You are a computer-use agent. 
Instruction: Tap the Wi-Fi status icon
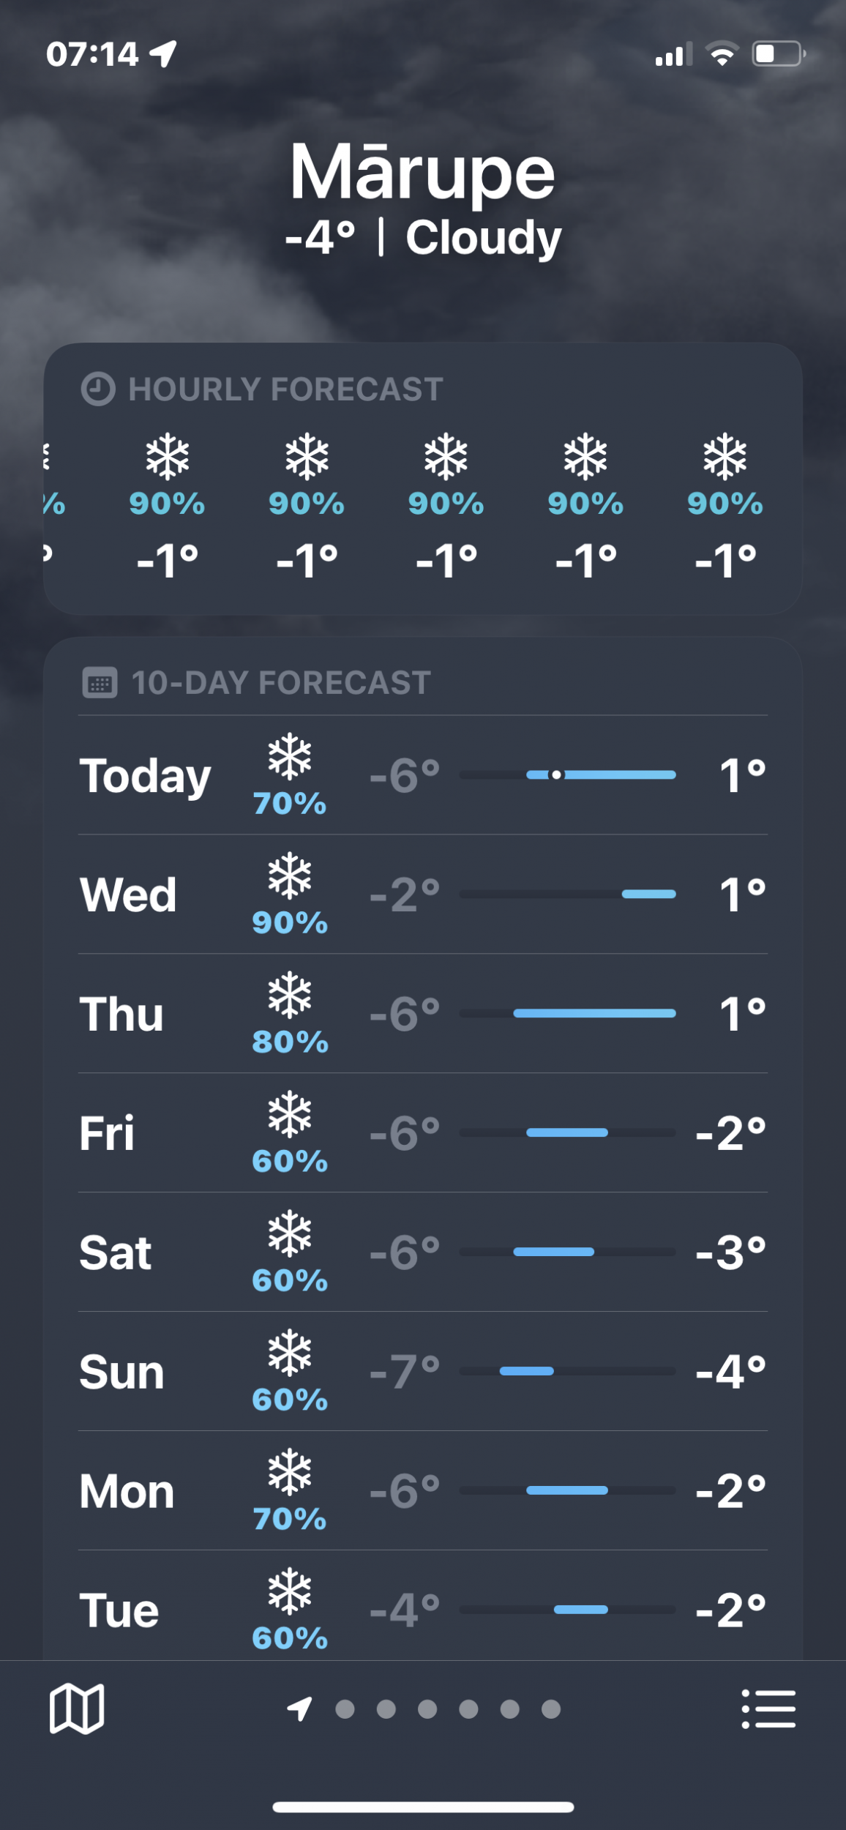pos(722,54)
